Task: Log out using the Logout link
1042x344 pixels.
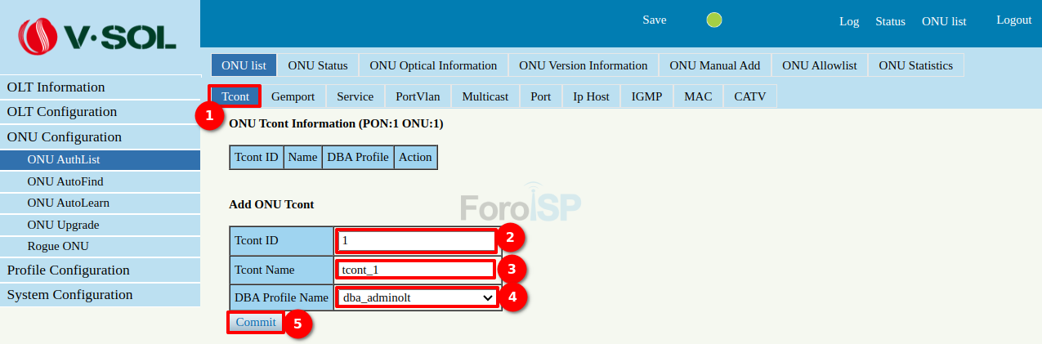Action: pos(1013,20)
